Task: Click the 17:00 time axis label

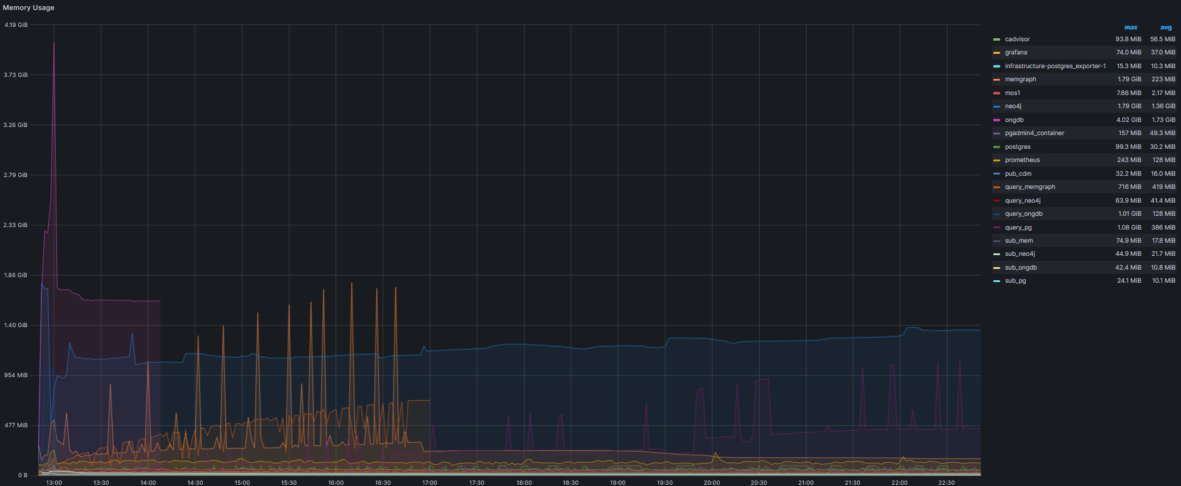Action: pyautogui.click(x=429, y=482)
